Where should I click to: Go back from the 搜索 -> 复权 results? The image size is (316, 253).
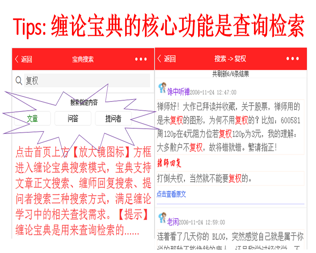166,59
